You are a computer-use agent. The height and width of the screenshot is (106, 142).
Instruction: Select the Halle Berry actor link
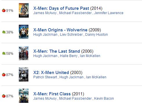[69, 56]
